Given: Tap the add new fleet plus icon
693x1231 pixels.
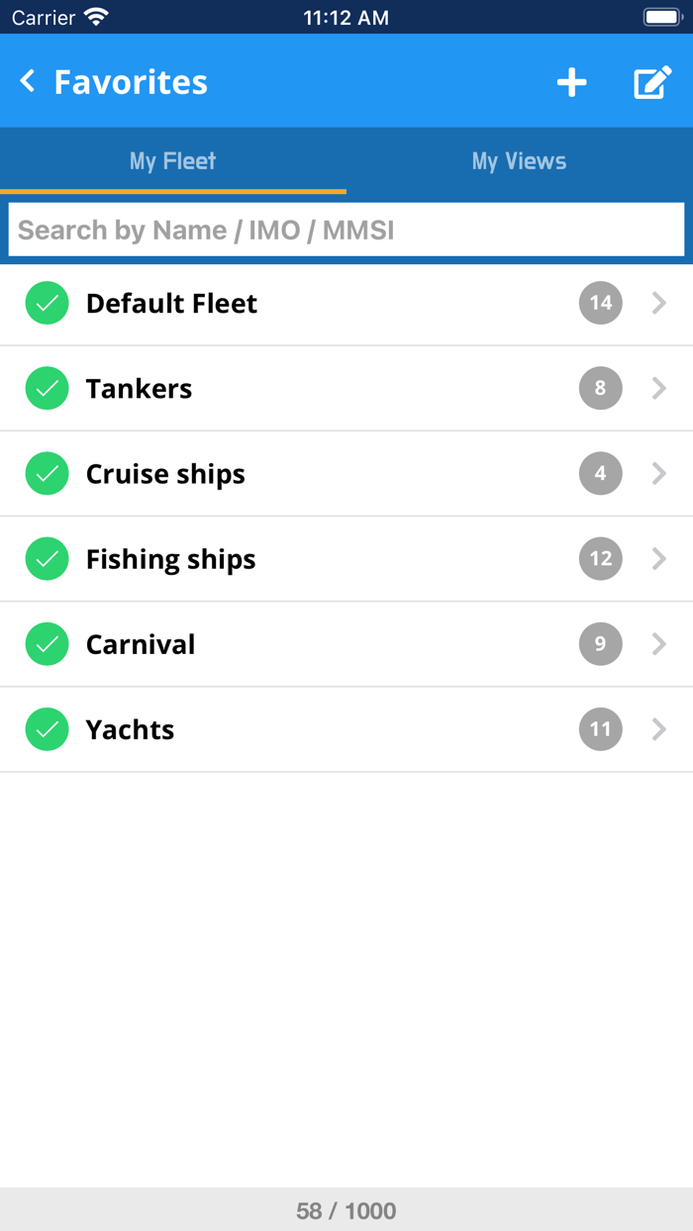Looking at the screenshot, I should pyautogui.click(x=571, y=83).
